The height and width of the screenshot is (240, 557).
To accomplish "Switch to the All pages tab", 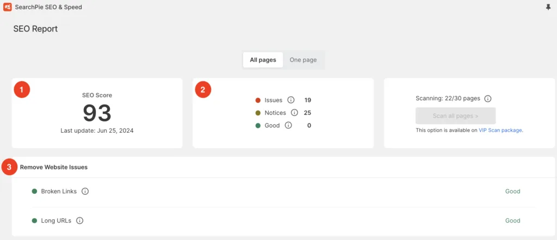I will (263, 60).
